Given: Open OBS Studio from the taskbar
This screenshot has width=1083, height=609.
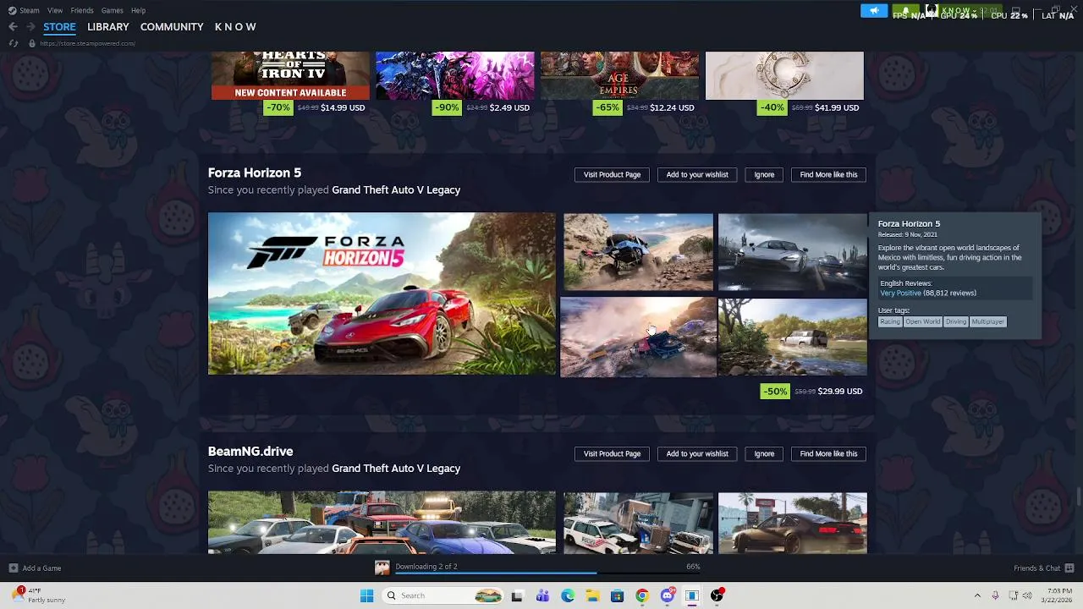Looking at the screenshot, I should pos(717,595).
